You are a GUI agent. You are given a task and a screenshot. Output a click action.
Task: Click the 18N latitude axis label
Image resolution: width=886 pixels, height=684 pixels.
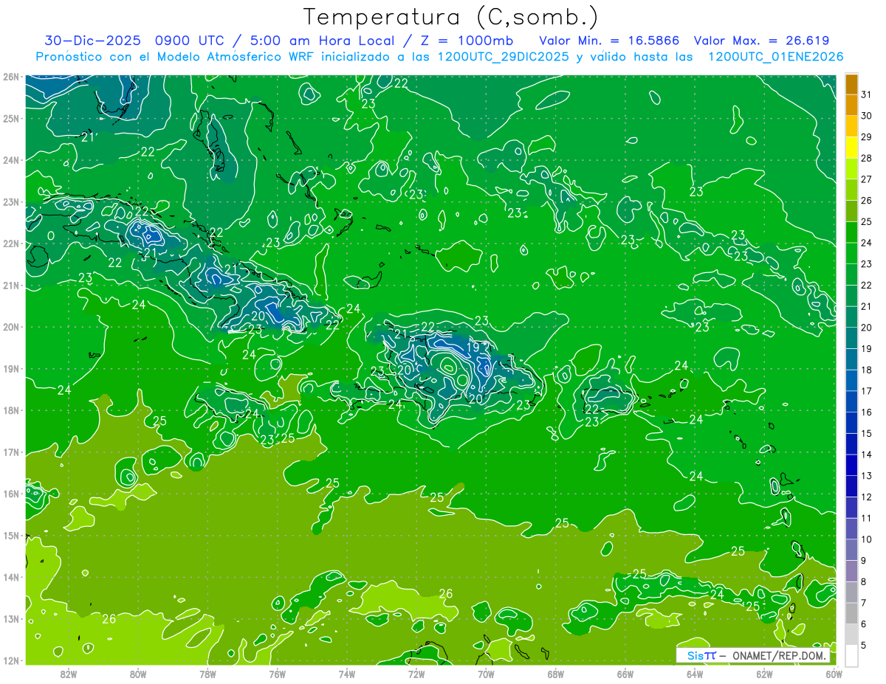(10, 410)
